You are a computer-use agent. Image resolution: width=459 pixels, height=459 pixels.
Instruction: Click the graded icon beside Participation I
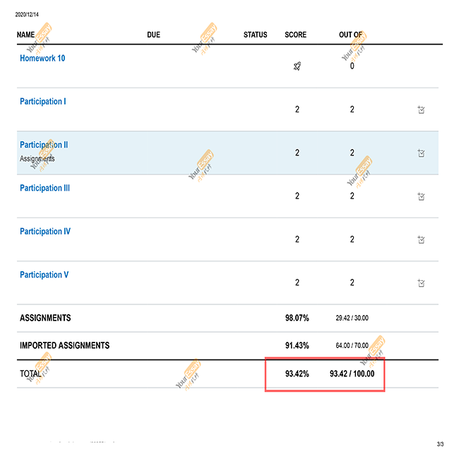click(x=421, y=109)
